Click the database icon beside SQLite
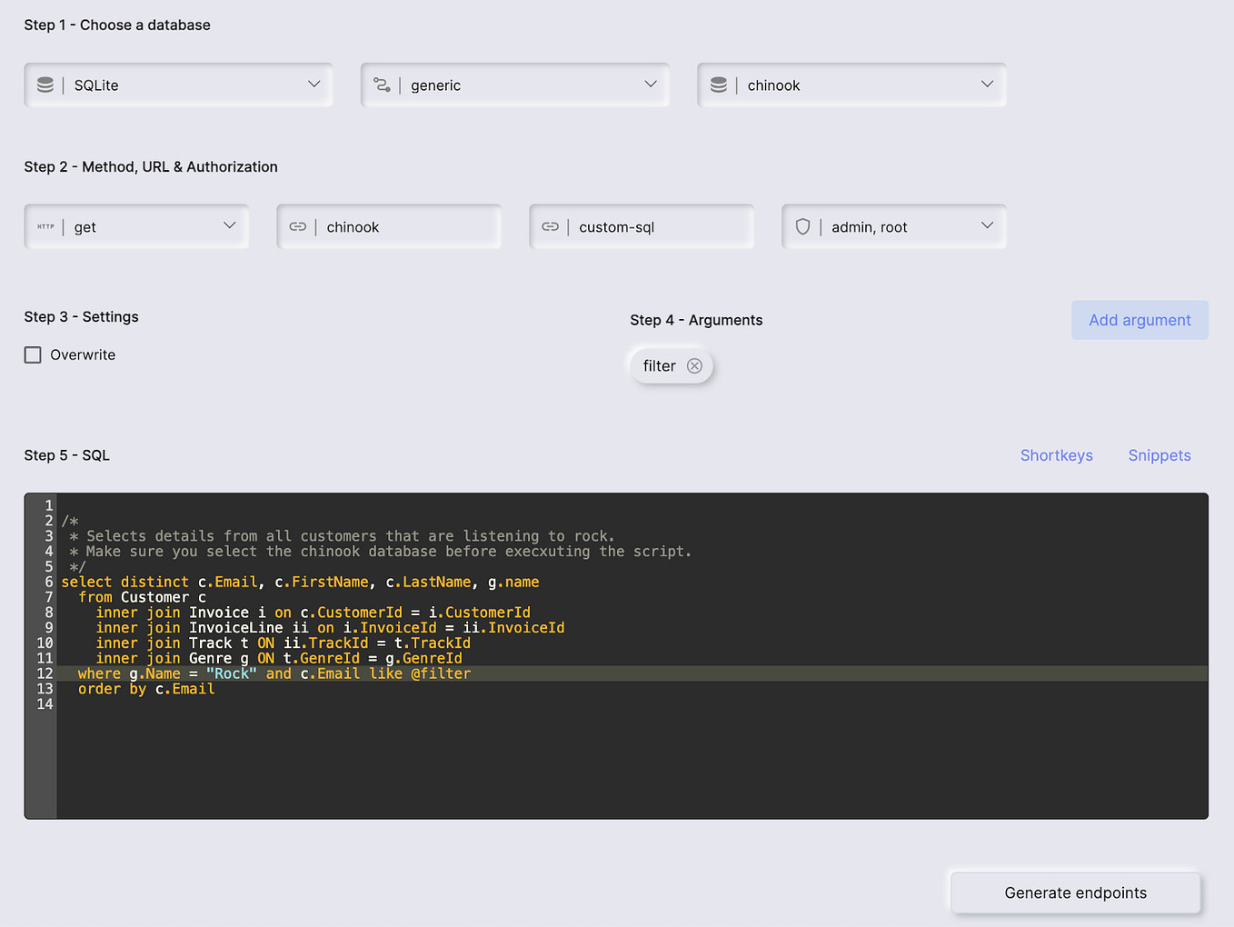The image size is (1234, 927). (46, 85)
